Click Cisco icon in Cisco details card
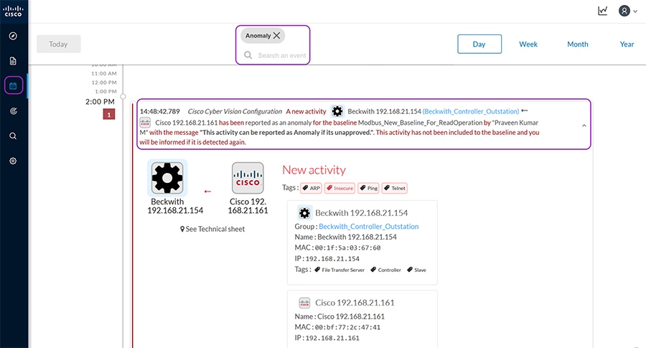This screenshot has height=348, width=646. click(x=304, y=303)
